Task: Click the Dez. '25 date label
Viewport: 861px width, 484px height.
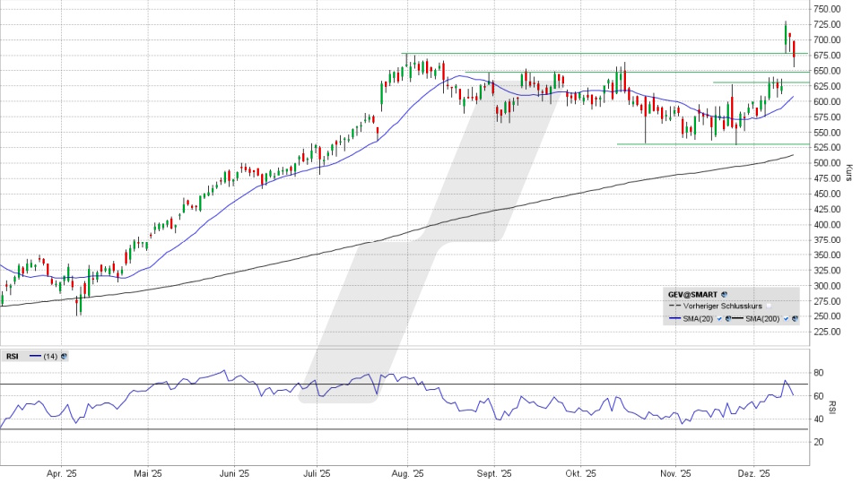Action: tap(754, 473)
